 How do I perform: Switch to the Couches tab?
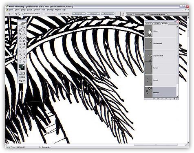(157, 24)
